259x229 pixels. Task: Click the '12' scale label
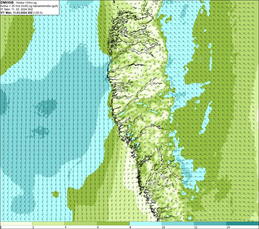[196, 227]
